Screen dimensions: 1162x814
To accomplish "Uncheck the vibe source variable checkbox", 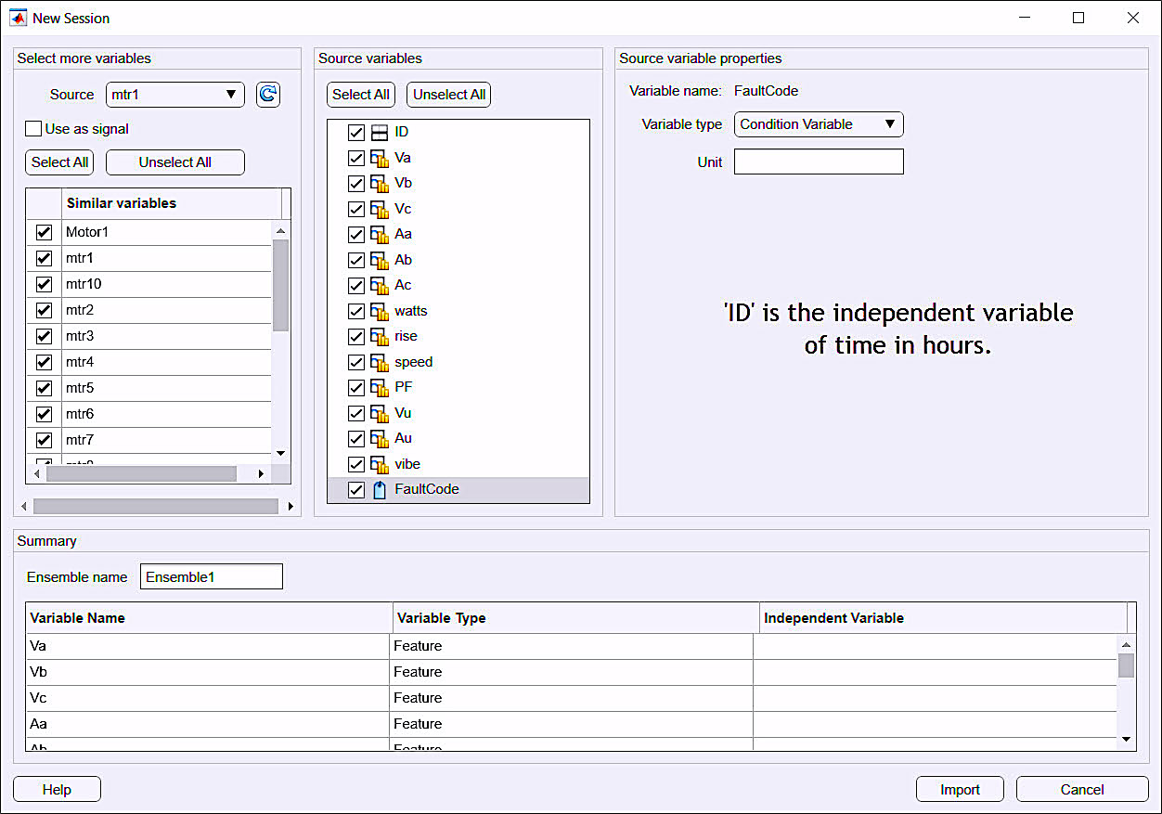I will [356, 464].
